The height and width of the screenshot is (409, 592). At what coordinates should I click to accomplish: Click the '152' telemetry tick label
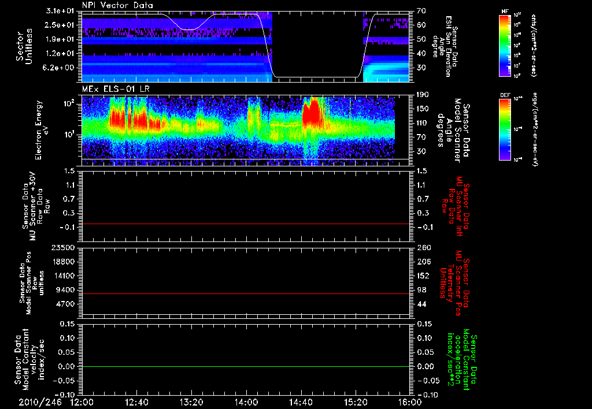tap(423, 276)
